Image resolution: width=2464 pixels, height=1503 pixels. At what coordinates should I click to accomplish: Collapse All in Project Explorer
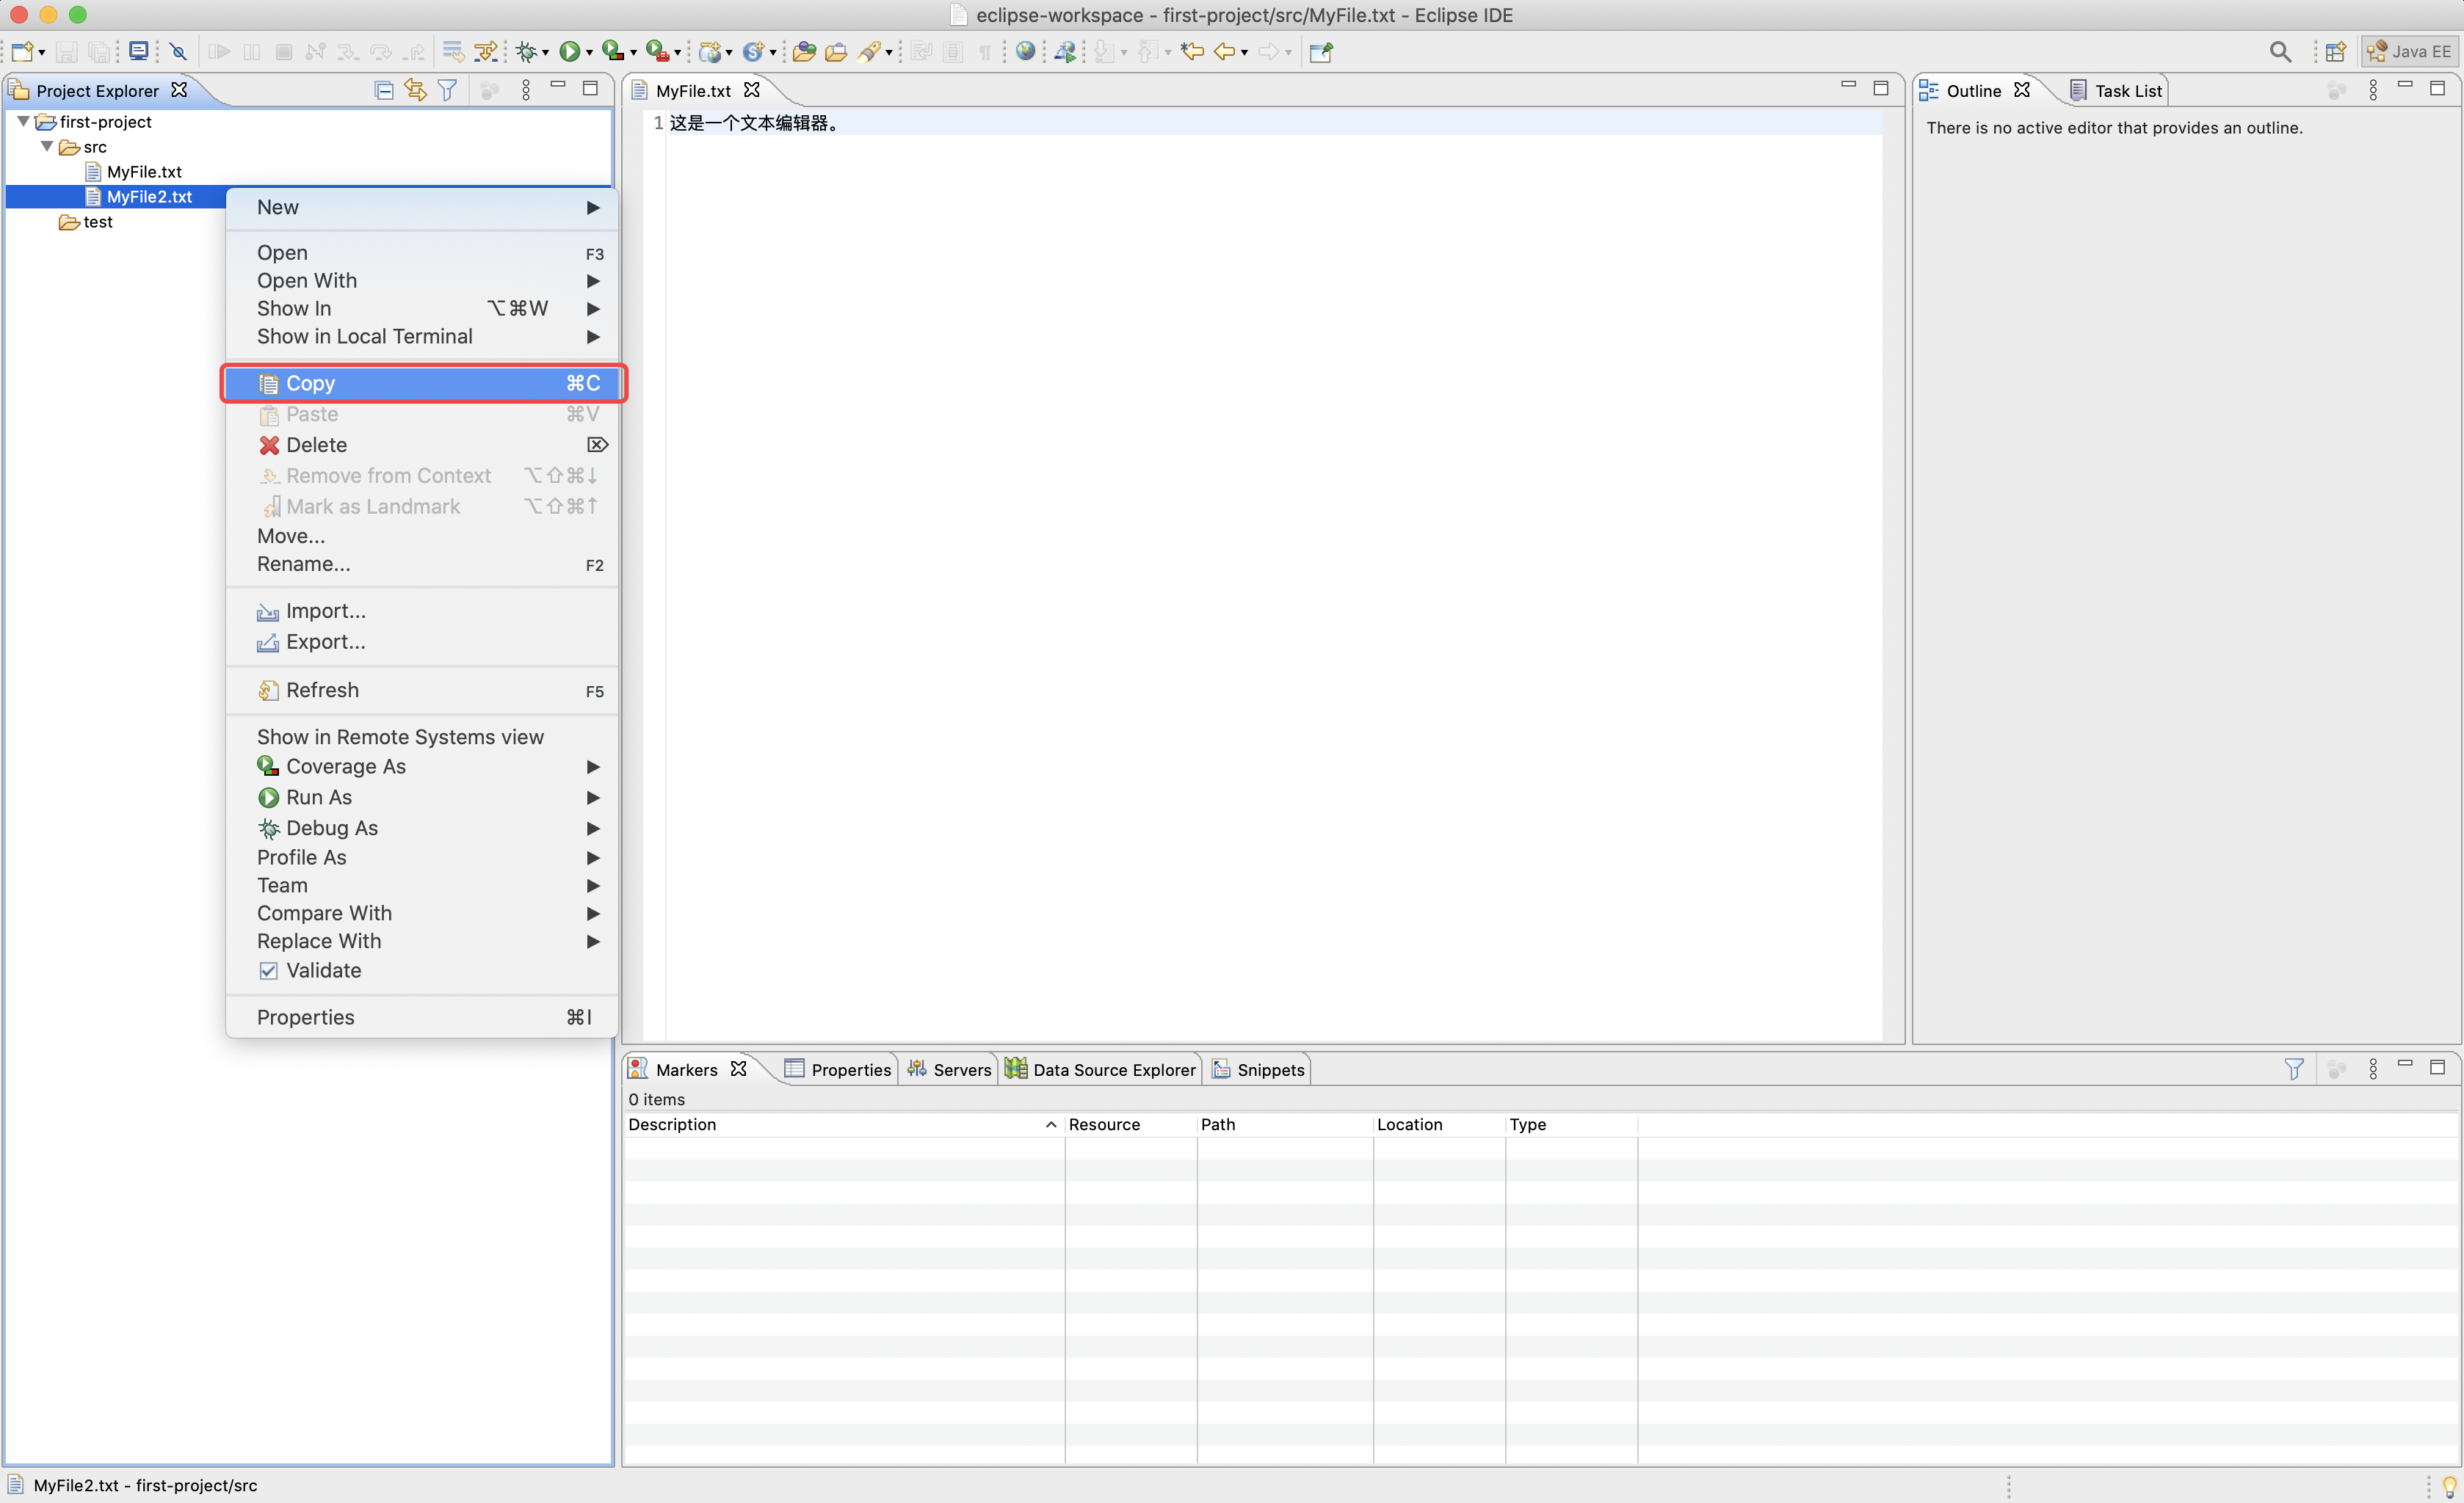pos(383,90)
